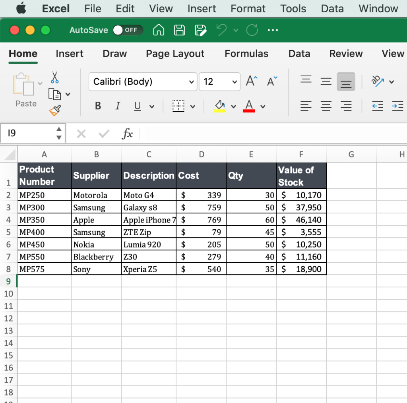Click the Save As icon with pencil
The width and height of the screenshot is (407, 403).
point(200,30)
